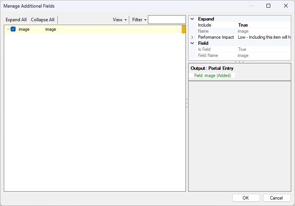This screenshot has width=295, height=206.
Task: Open the Filter dropdown menu
Action: click(139, 20)
